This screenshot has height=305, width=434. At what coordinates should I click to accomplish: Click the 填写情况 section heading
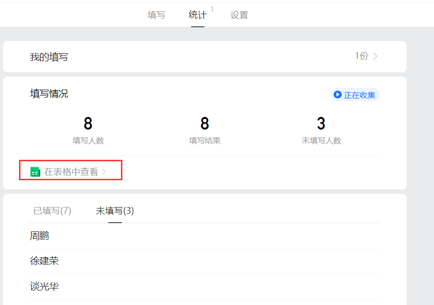point(49,94)
